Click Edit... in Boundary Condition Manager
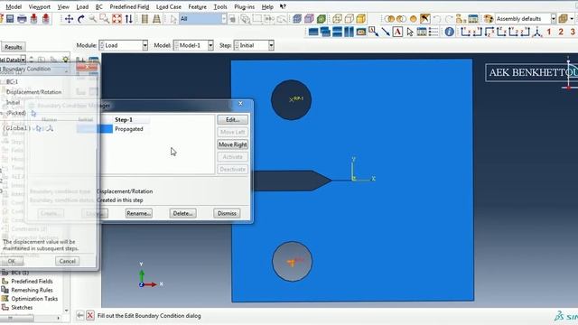The height and width of the screenshot is (325, 578). click(x=233, y=120)
